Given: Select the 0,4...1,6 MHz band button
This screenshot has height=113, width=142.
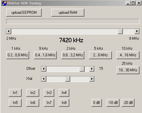Looking at the screenshot, I should (x=45, y=55).
